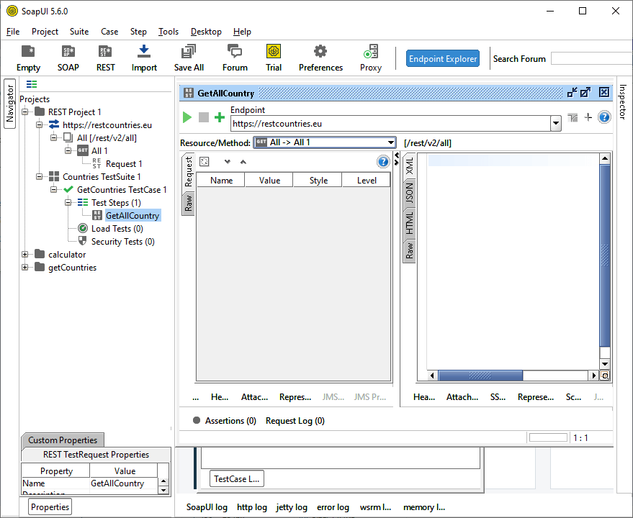Add assertion with green plus icon

coord(219,117)
